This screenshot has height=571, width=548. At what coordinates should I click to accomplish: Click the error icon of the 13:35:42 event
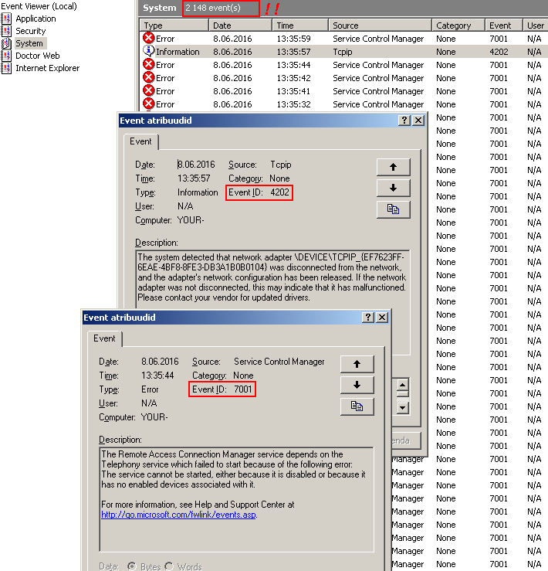[x=148, y=77]
